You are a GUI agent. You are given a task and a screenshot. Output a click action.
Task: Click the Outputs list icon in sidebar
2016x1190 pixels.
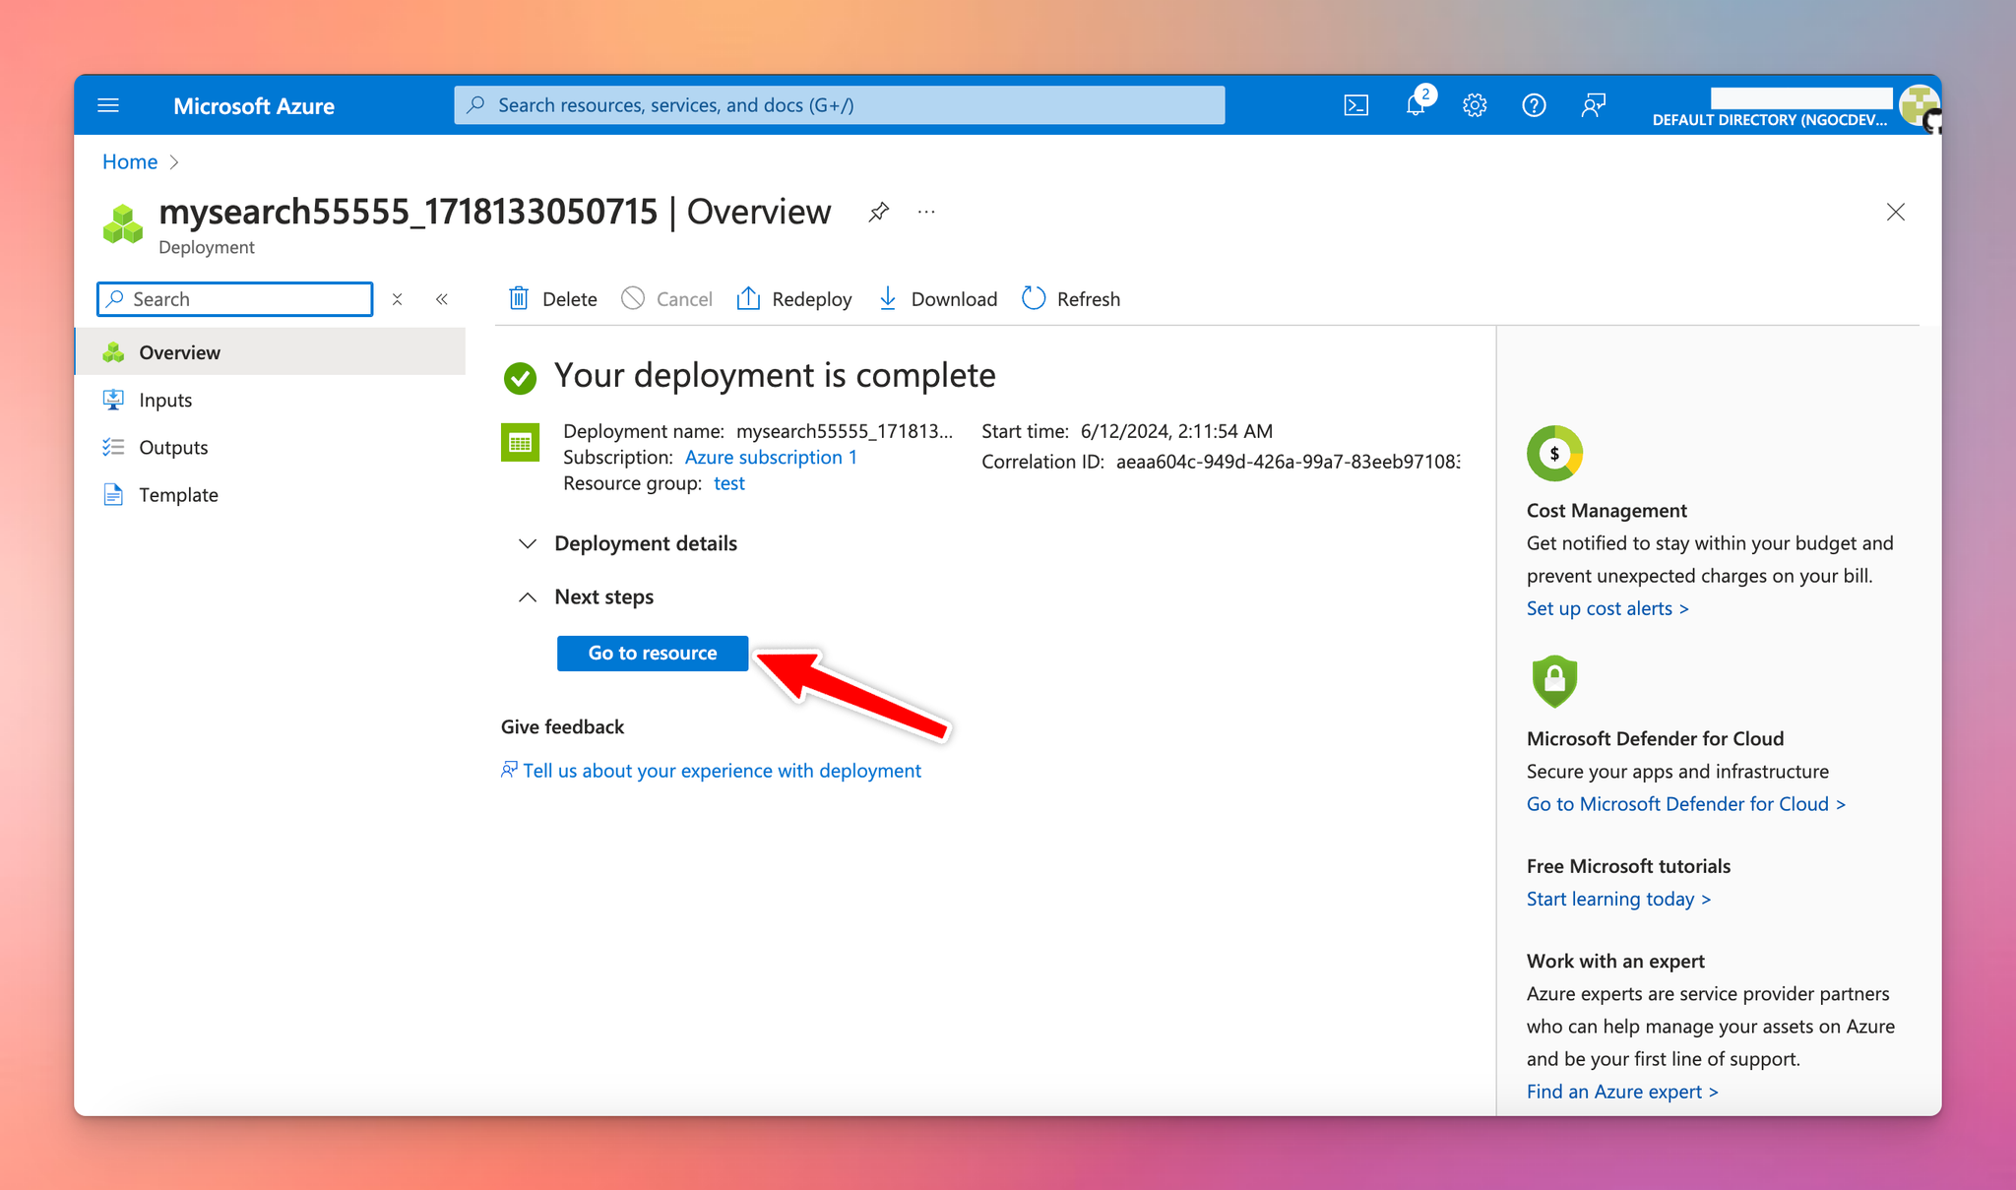tap(113, 447)
